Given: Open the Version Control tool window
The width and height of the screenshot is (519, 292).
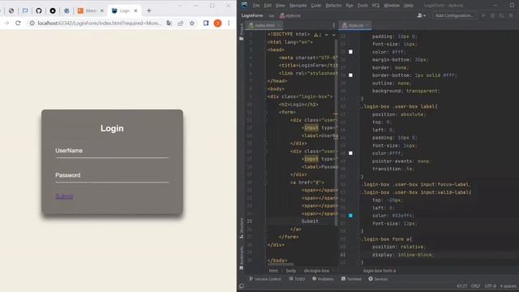Looking at the screenshot, I should 265,279.
